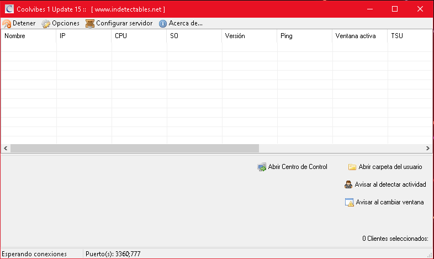This screenshot has height=259, width=434.
Task: Open the Acerca de... info icon
Action: pyautogui.click(x=163, y=24)
